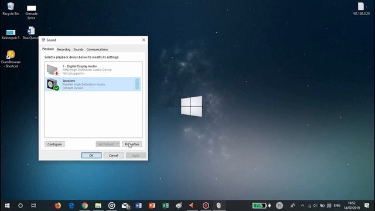Select the ExamBrowser Shortcut desktop icon

click(11, 59)
